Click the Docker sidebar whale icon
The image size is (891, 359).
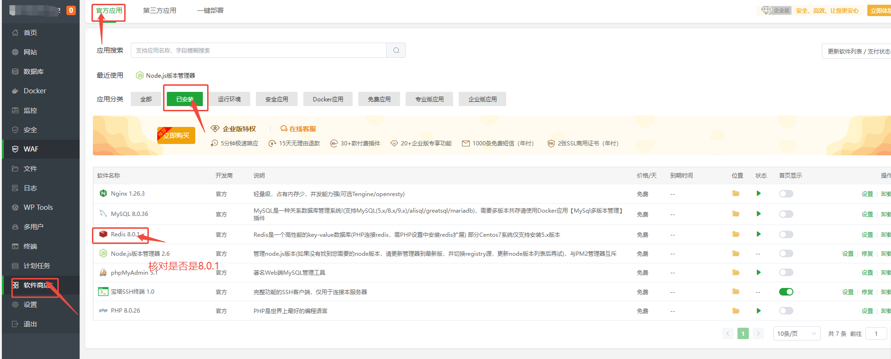[15, 91]
